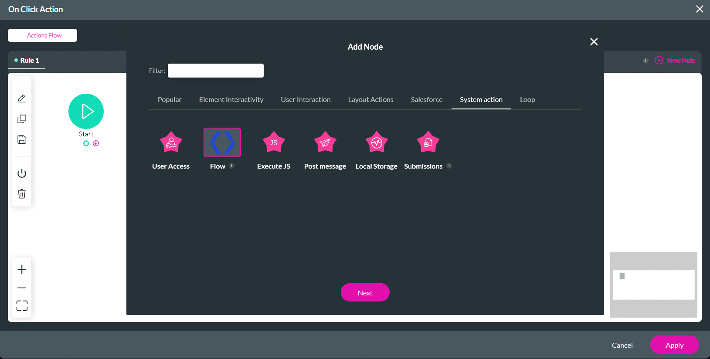710x359 pixels.
Task: Click the info icon beside New Rule
Action: [645, 61]
